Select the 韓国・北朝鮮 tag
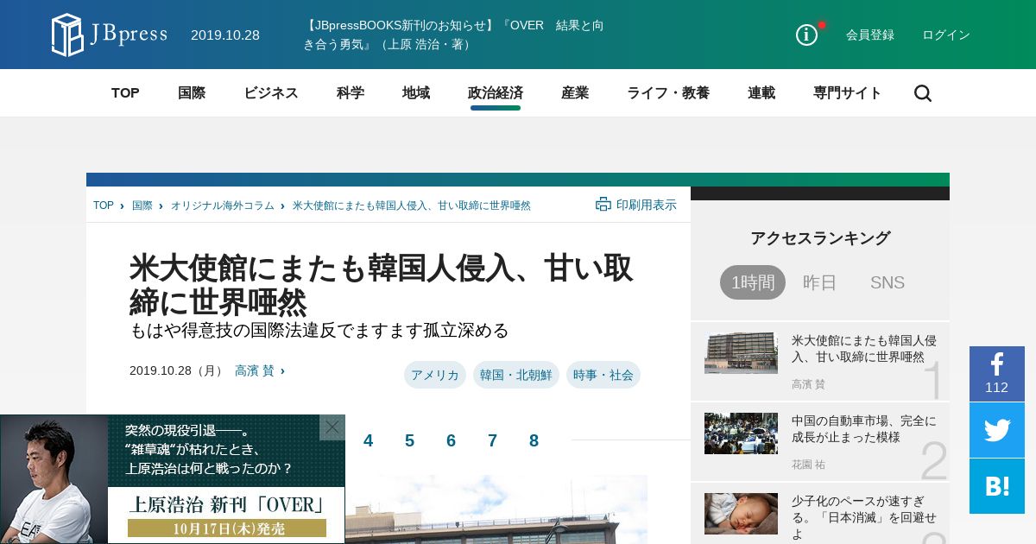 pyautogui.click(x=516, y=375)
